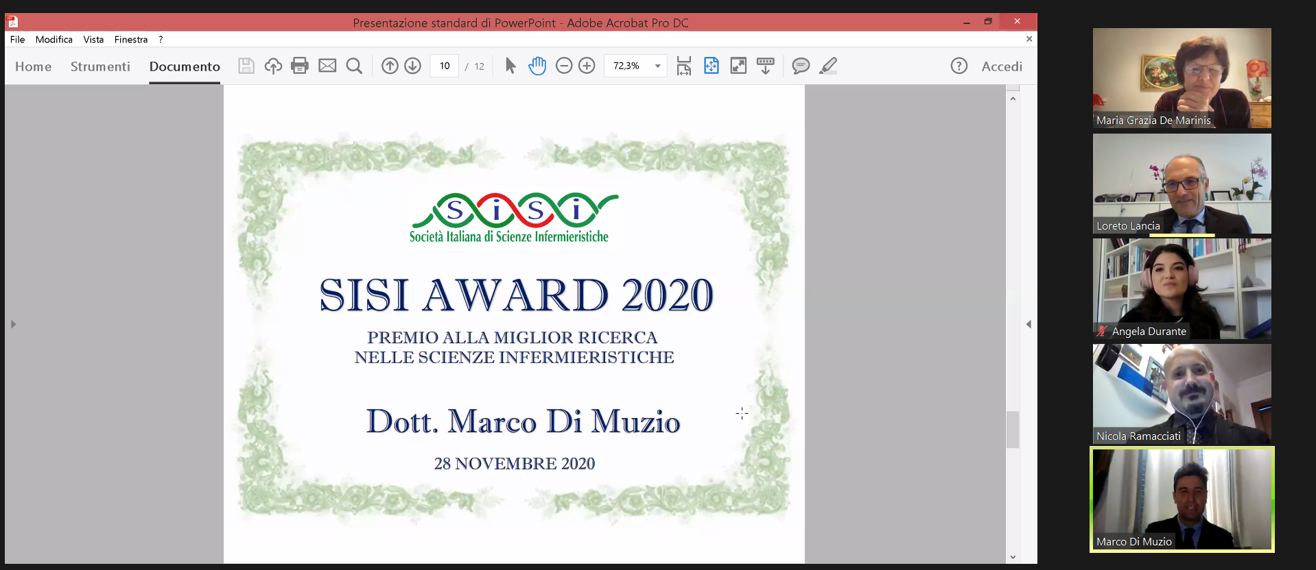
Task: Select the Documento tab
Action: click(185, 66)
